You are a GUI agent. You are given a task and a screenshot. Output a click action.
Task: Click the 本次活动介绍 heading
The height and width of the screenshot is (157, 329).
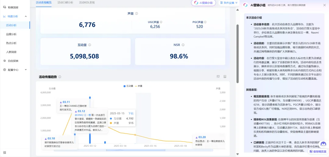click(254, 18)
